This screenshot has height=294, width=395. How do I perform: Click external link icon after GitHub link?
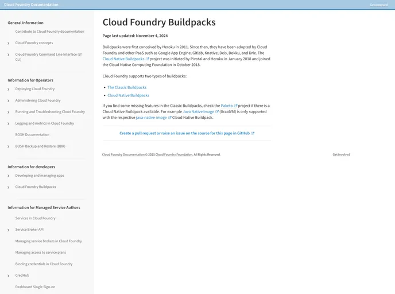click(x=253, y=133)
